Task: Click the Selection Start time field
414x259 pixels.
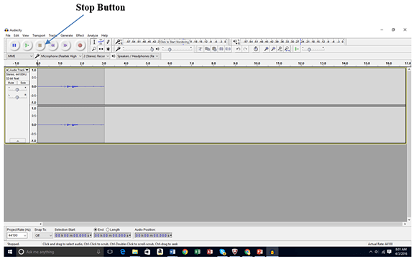Action: pyautogui.click(x=73, y=235)
